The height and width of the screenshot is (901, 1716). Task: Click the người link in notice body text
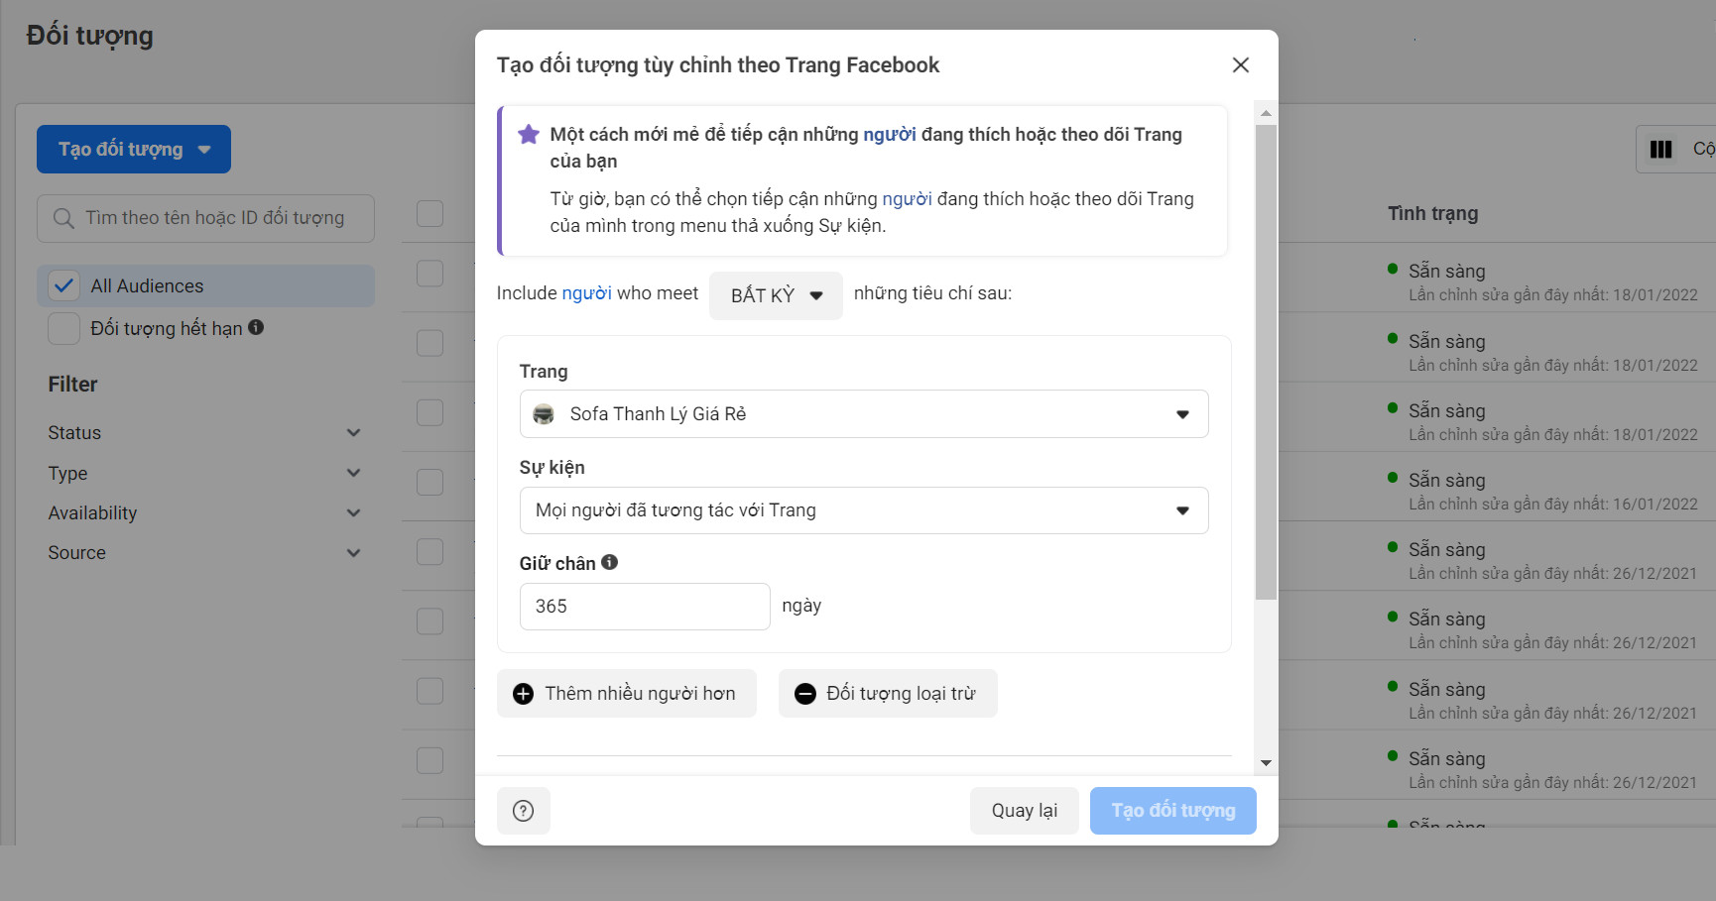coord(907,199)
